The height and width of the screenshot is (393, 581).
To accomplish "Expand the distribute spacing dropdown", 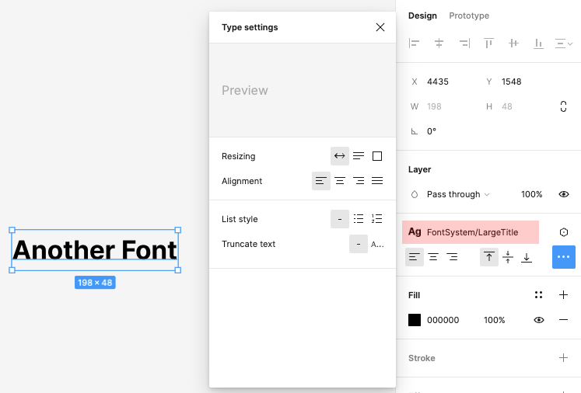I will click(564, 43).
